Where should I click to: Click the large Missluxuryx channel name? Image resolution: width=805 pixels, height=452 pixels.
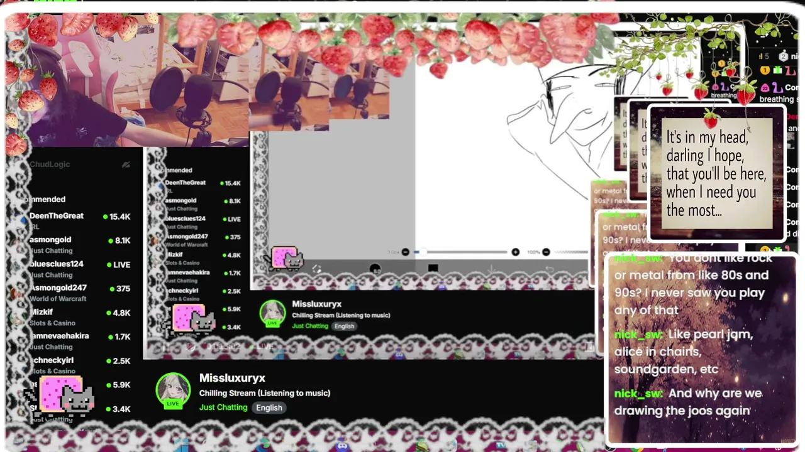coord(232,378)
